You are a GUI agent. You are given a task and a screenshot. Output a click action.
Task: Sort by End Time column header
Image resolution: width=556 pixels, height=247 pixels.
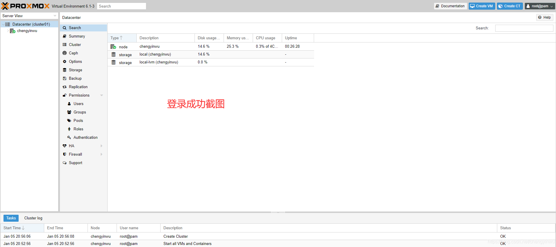pos(66,228)
